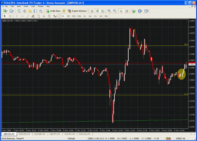Show the Data Window via its toolbar icon
Screen dimensions: 197x141
(25, 11)
